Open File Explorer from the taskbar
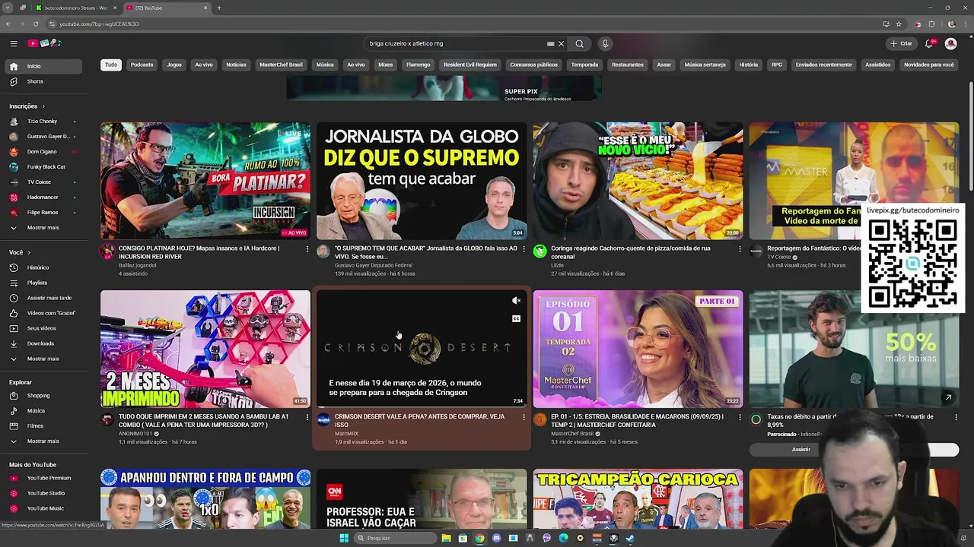The width and height of the screenshot is (974, 547). point(446,538)
